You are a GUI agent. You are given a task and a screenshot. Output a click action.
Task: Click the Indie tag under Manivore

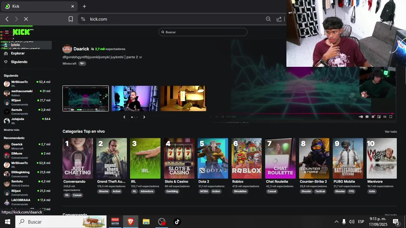point(372,191)
